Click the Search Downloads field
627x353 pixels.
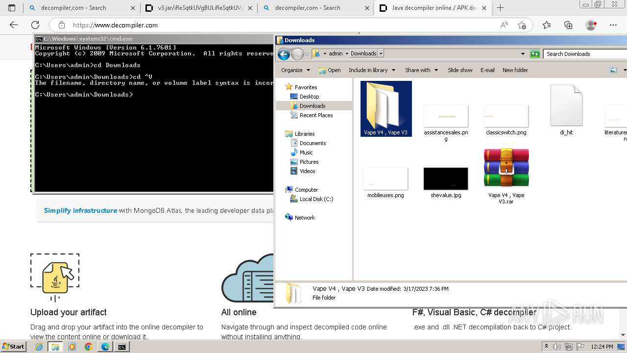(x=585, y=54)
